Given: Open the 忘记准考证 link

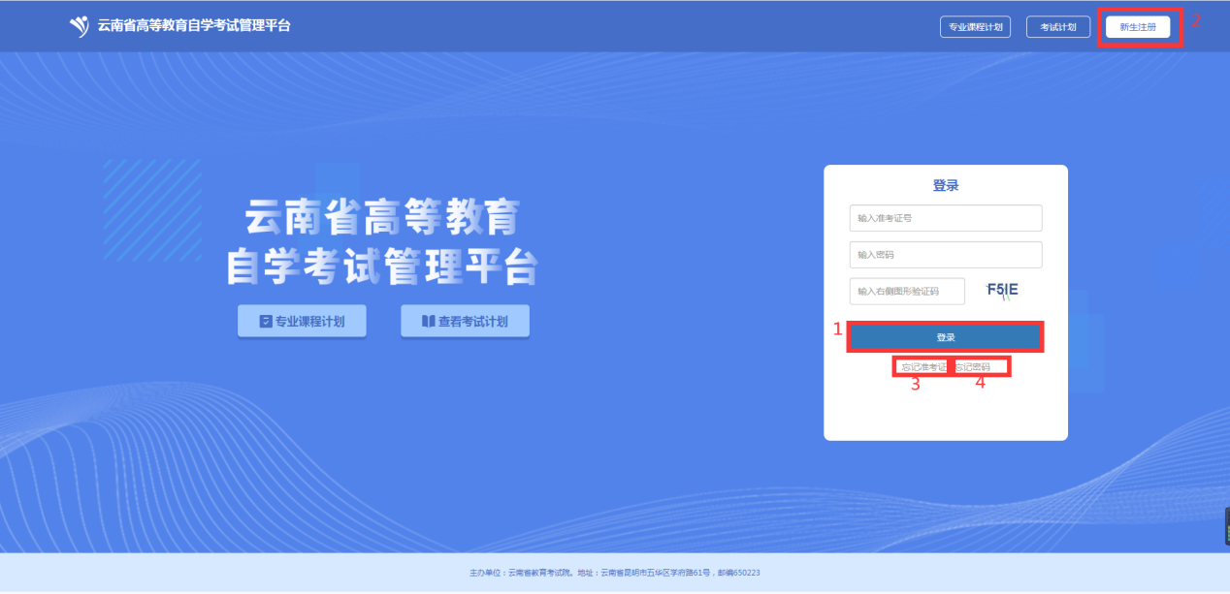Looking at the screenshot, I should click(922, 367).
